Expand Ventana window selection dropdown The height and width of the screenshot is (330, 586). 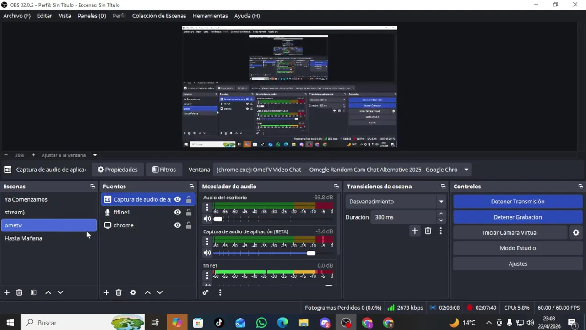point(466,170)
